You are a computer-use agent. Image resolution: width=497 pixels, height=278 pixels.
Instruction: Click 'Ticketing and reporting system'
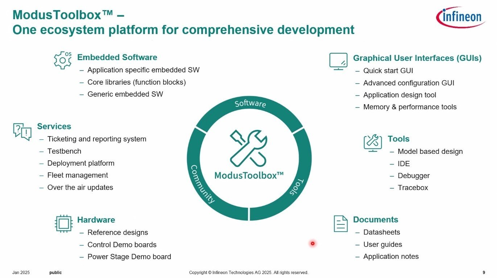(97, 139)
